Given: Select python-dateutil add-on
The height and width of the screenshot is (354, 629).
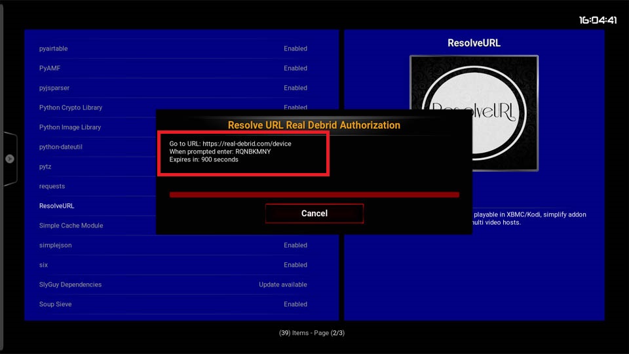Looking at the screenshot, I should (x=60, y=147).
